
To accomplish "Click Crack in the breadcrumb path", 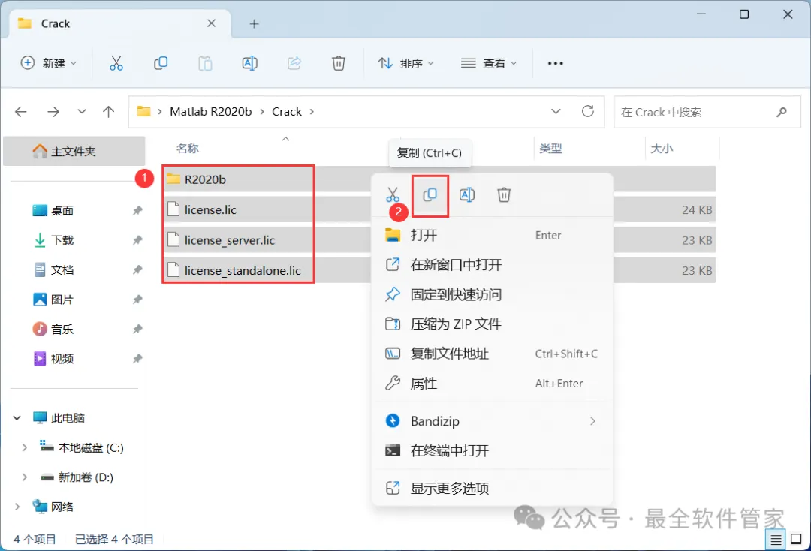I will 287,112.
